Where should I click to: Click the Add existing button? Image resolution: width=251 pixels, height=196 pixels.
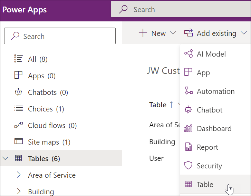point(215,33)
